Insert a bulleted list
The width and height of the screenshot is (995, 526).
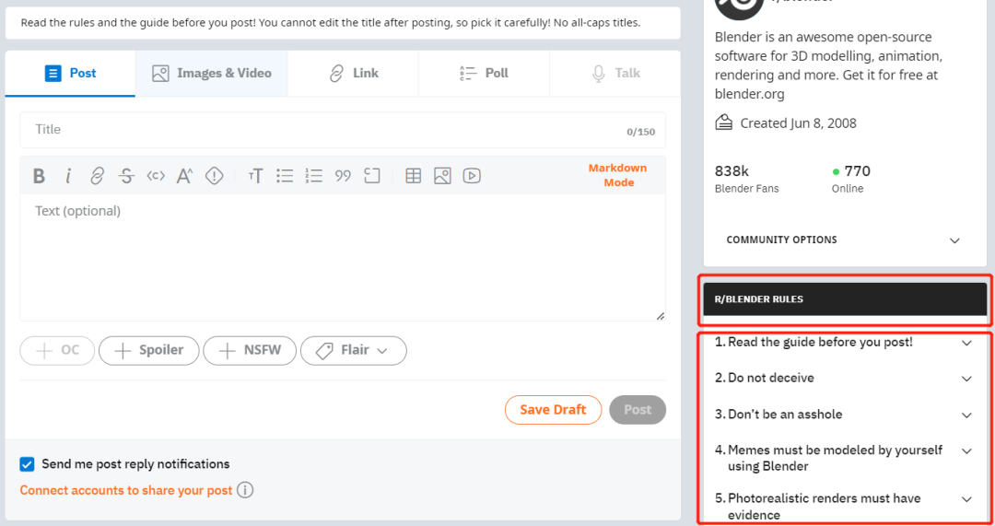tap(285, 176)
